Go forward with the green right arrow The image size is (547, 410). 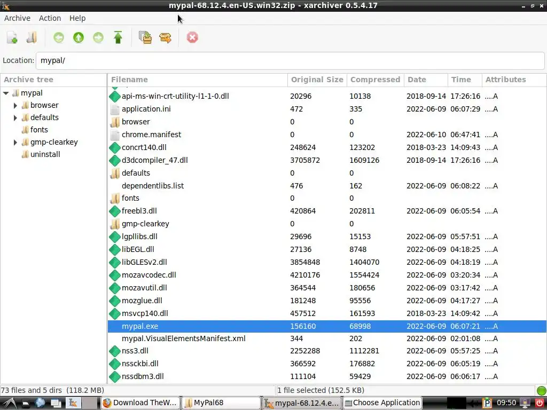pos(98,37)
